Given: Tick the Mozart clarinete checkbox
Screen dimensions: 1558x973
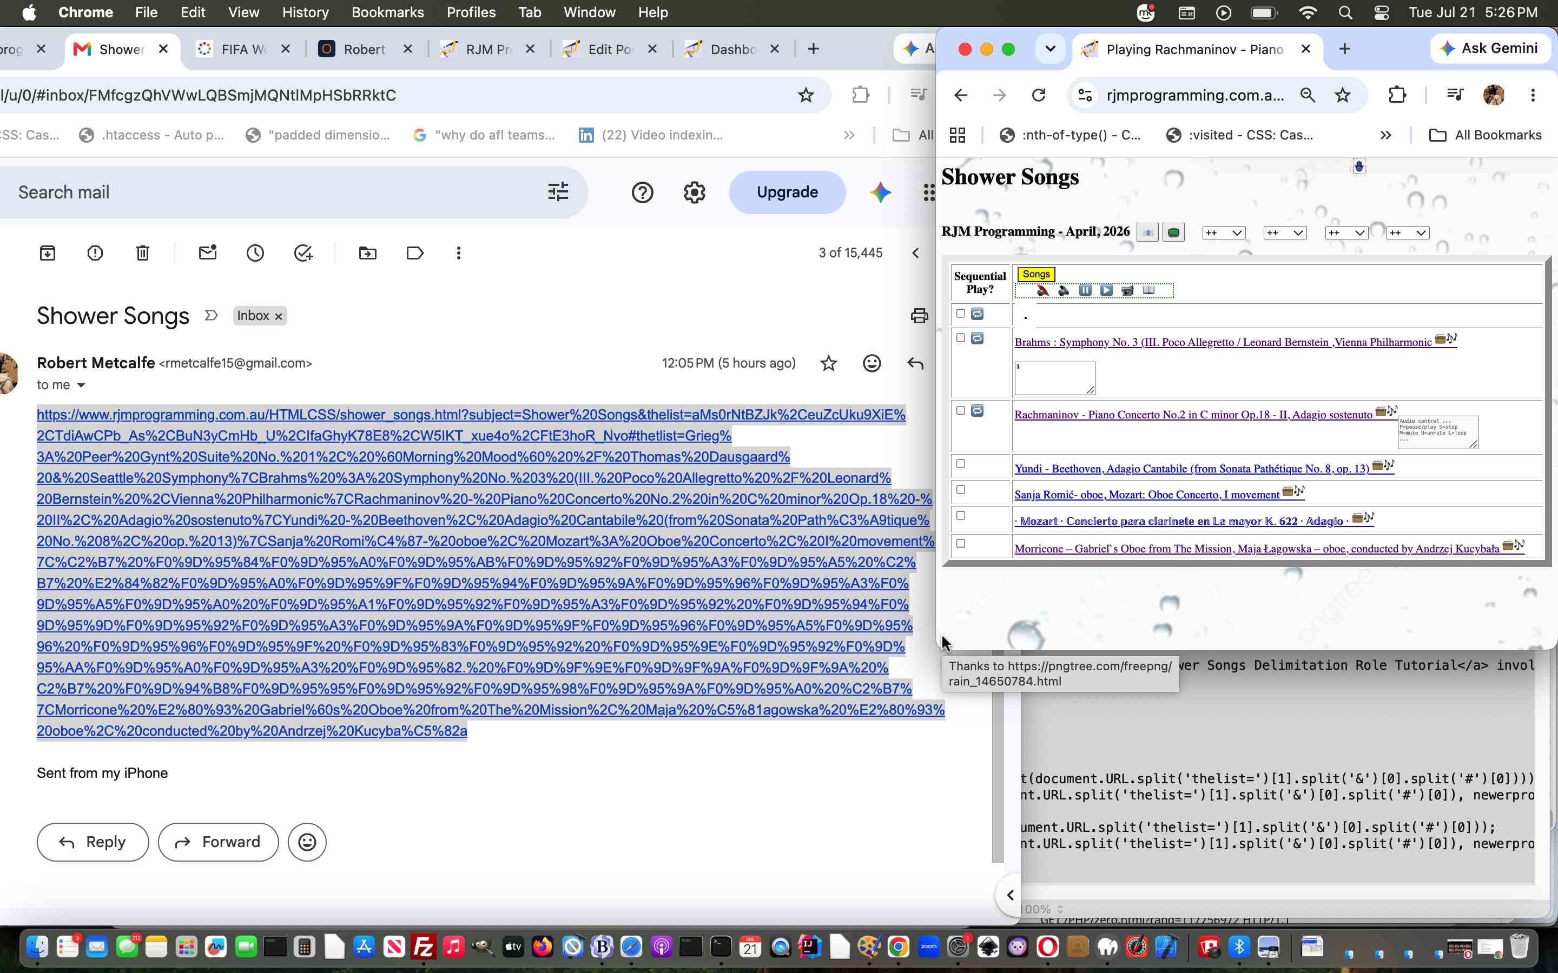Looking at the screenshot, I should click(961, 516).
